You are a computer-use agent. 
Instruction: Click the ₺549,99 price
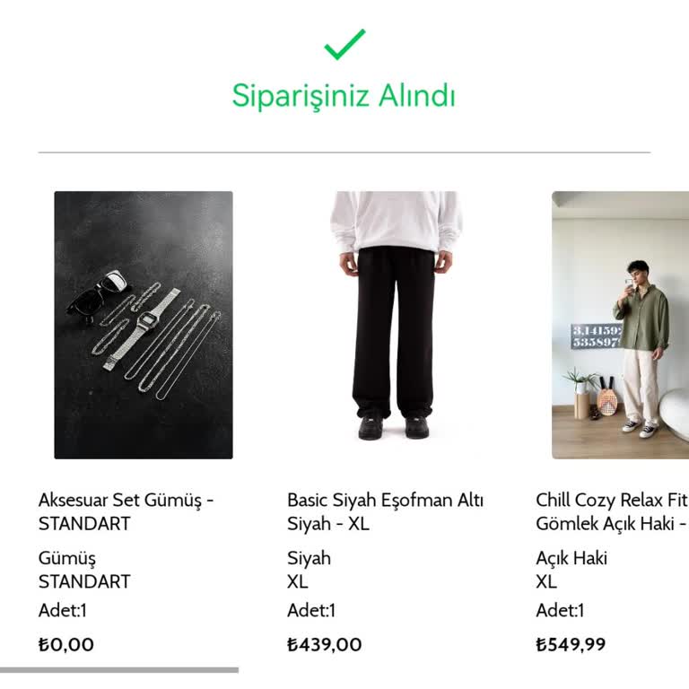click(x=571, y=644)
